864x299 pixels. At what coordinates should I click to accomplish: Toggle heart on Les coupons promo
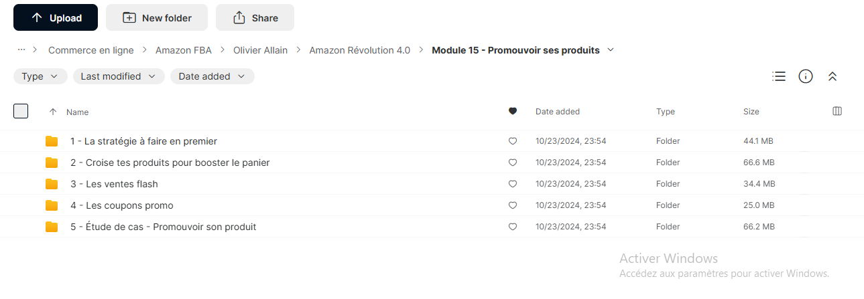coord(513,205)
